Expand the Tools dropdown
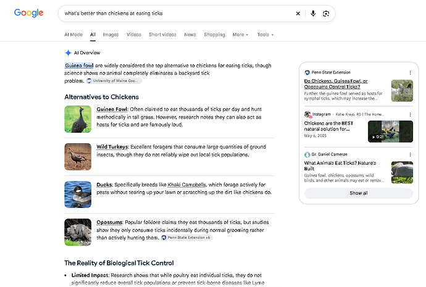The height and width of the screenshot is (287, 426). click(x=265, y=35)
